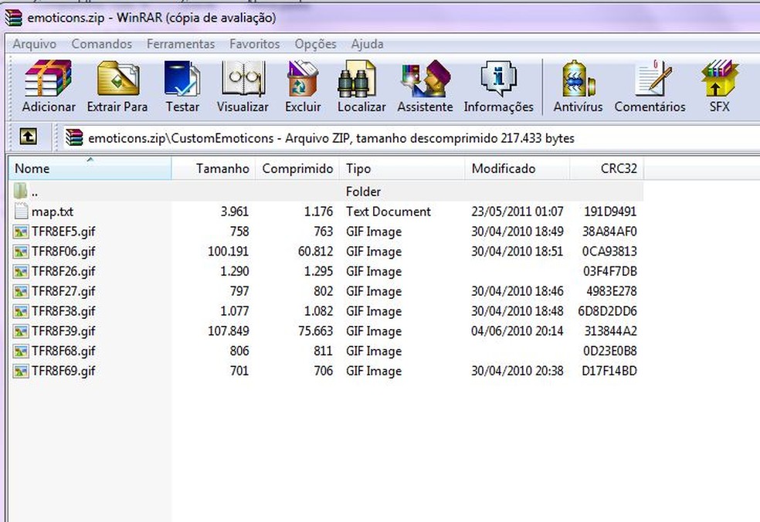This screenshot has width=760, height=522.
Task: Click TFR8F38.gif image icon
Action: [x=21, y=310]
